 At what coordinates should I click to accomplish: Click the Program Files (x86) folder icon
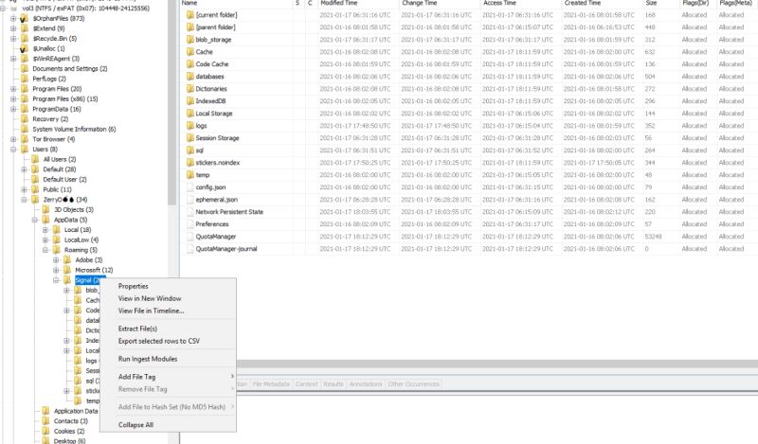pyautogui.click(x=25, y=98)
